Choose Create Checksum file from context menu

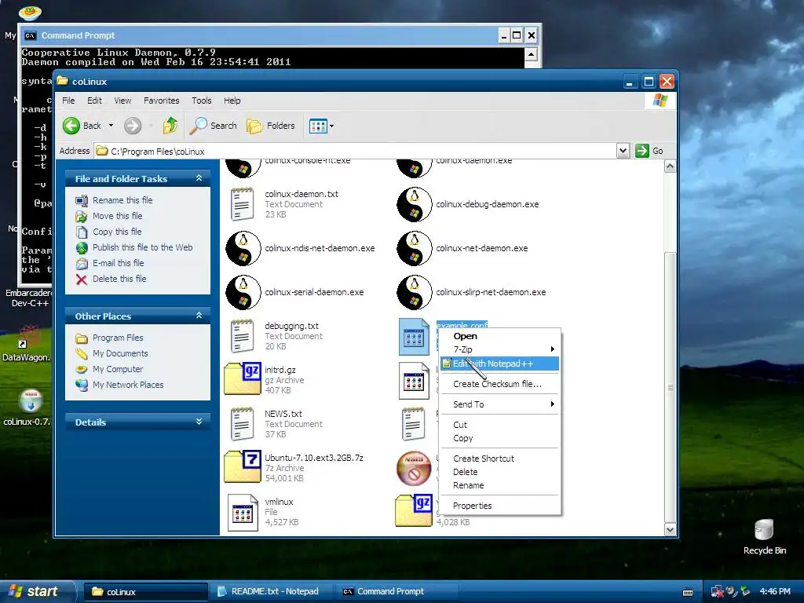pos(500,384)
